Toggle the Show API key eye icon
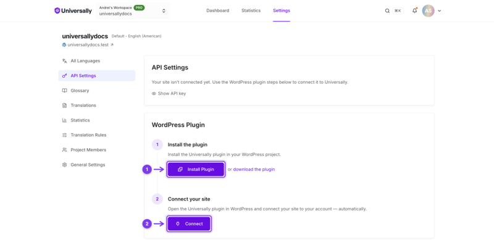The image size is (494, 240). [x=154, y=94]
